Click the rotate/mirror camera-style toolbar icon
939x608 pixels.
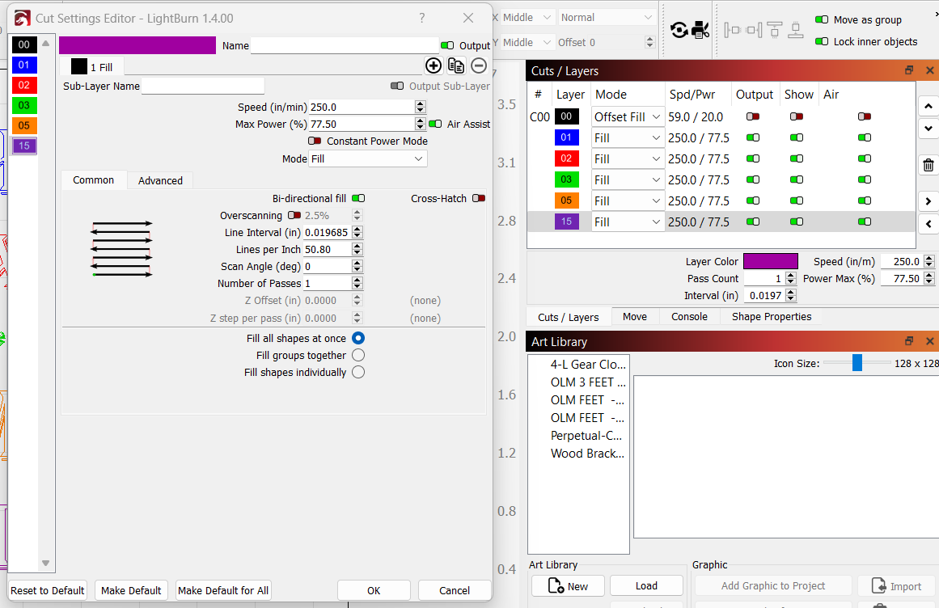679,29
